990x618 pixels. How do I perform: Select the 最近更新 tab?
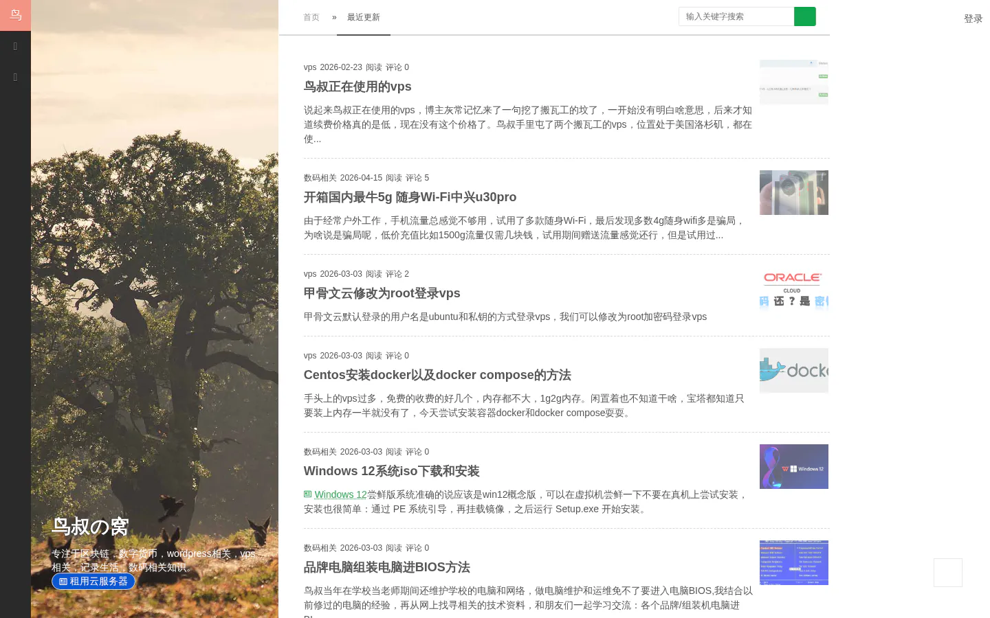364,17
